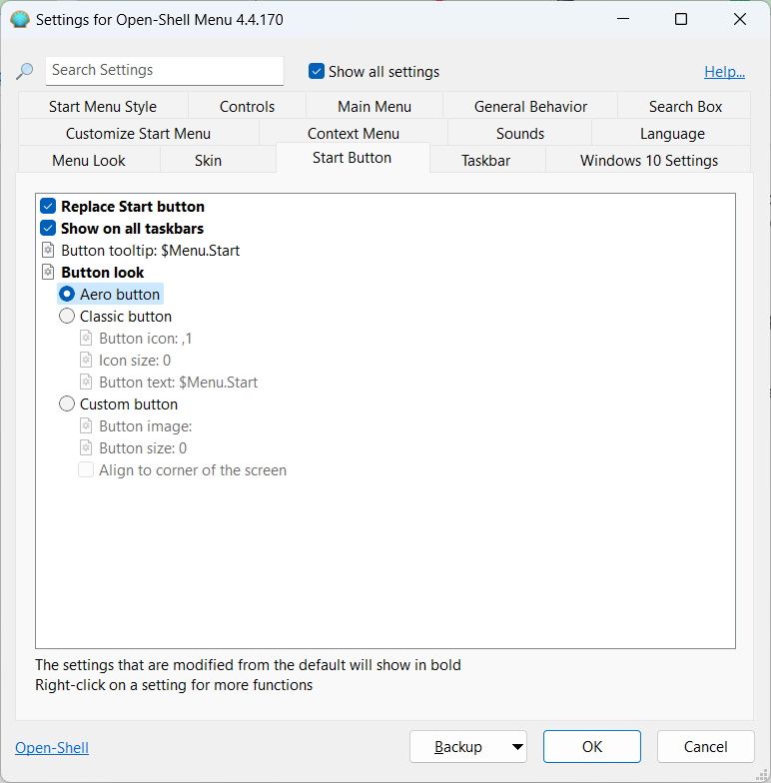Open the Context Menu tab
Image resolution: width=771 pixels, height=783 pixels.
tap(354, 134)
